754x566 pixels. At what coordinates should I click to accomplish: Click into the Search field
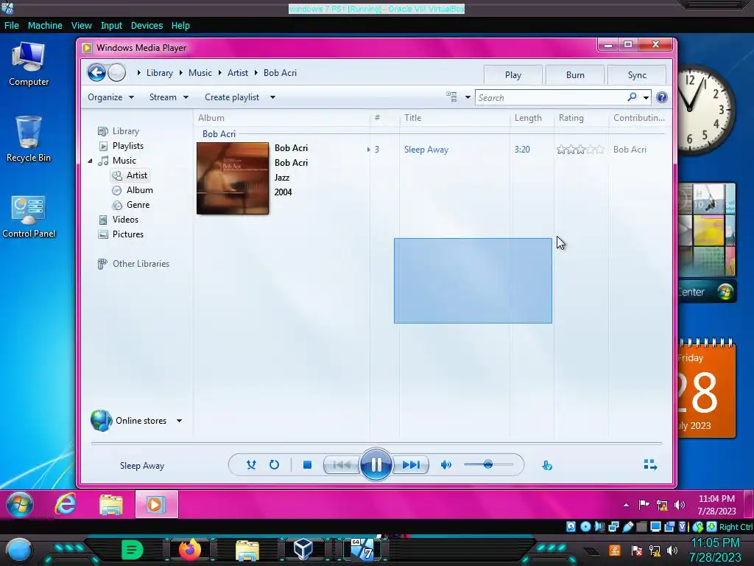[x=551, y=98]
